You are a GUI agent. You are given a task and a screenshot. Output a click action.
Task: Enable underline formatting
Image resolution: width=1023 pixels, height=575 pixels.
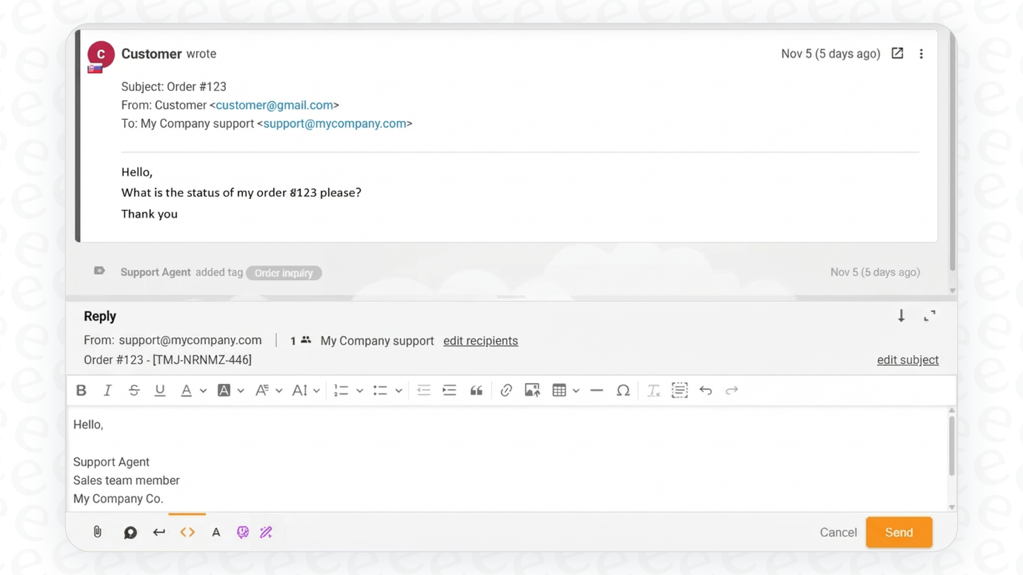(160, 390)
